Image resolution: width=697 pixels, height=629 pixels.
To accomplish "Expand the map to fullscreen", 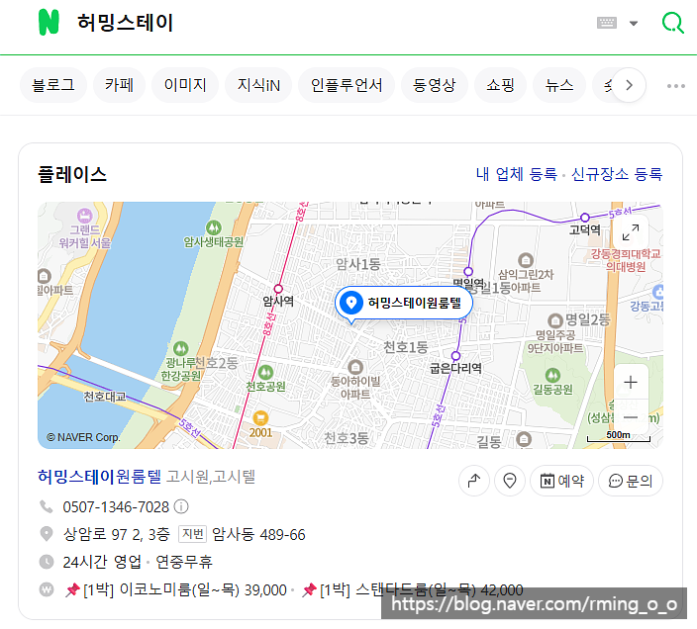I will [631, 232].
